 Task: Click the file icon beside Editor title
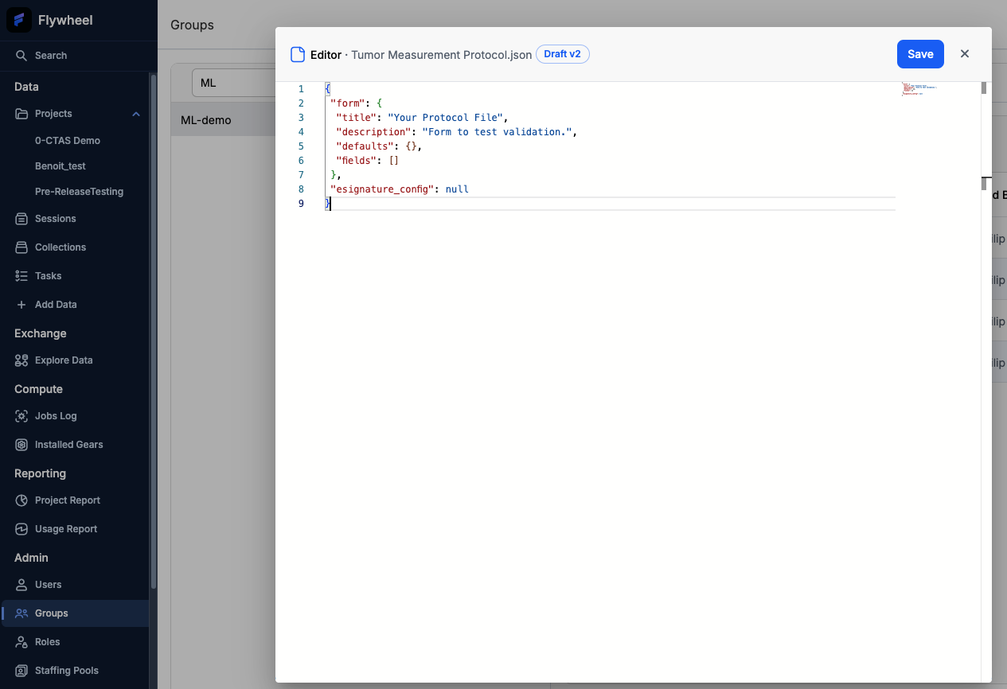298,54
